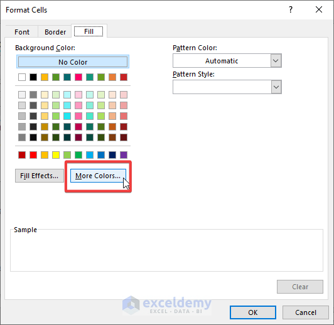The width and height of the screenshot is (334, 325).
Task: Choose the standard green swatch in bottom row
Action: coord(78,155)
